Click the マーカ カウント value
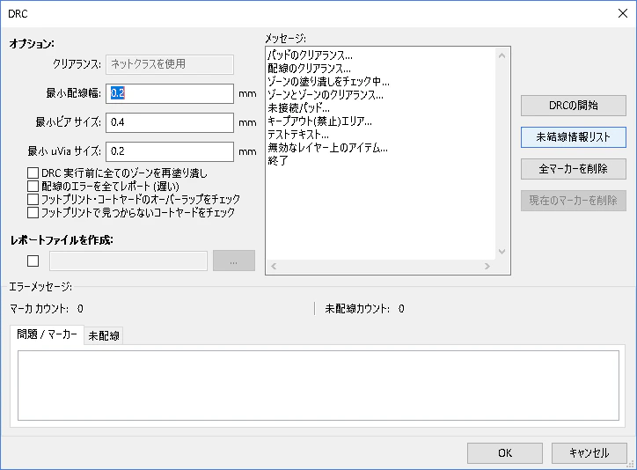This screenshot has height=470, width=637. click(80, 309)
